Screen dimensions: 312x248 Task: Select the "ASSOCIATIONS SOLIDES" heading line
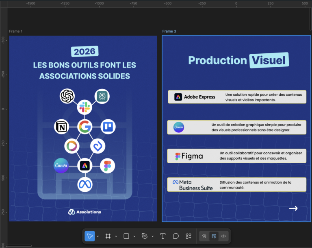pos(84,76)
